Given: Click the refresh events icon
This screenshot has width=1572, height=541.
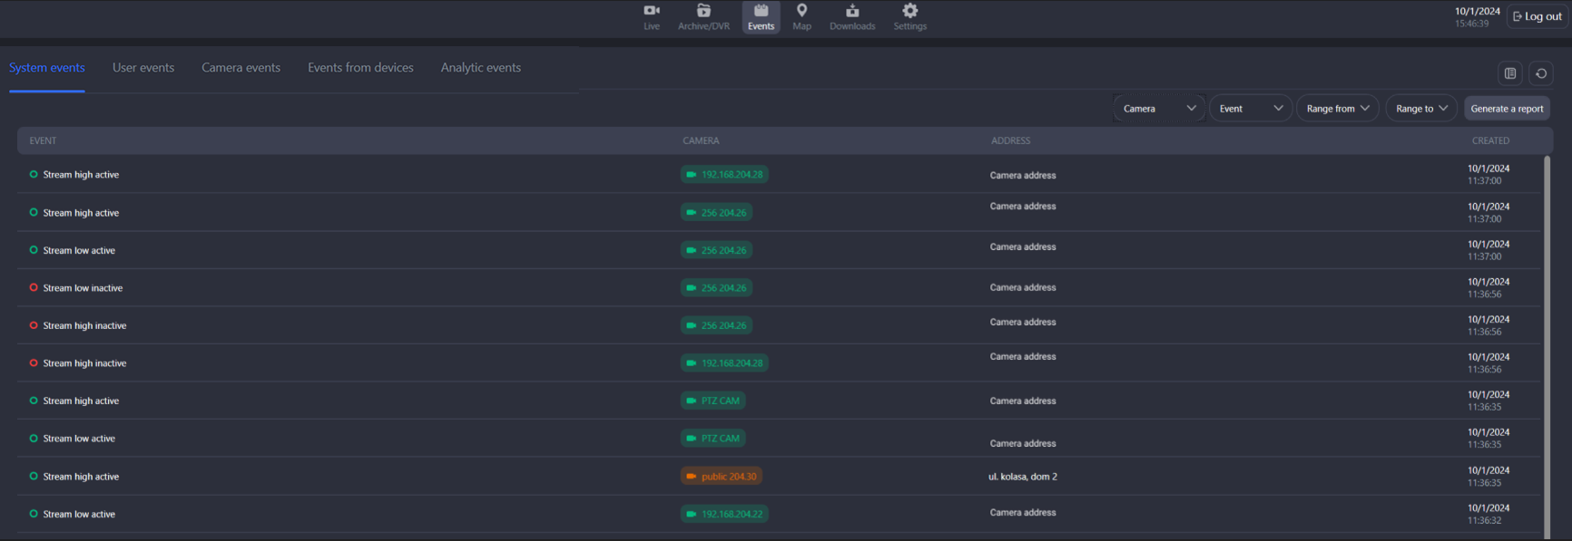Looking at the screenshot, I should tap(1541, 73).
